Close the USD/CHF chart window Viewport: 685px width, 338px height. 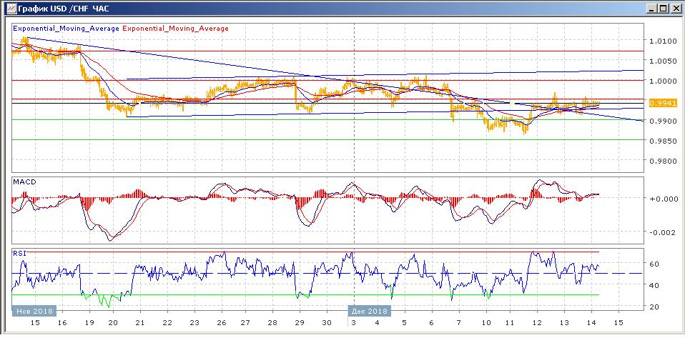coord(676,8)
